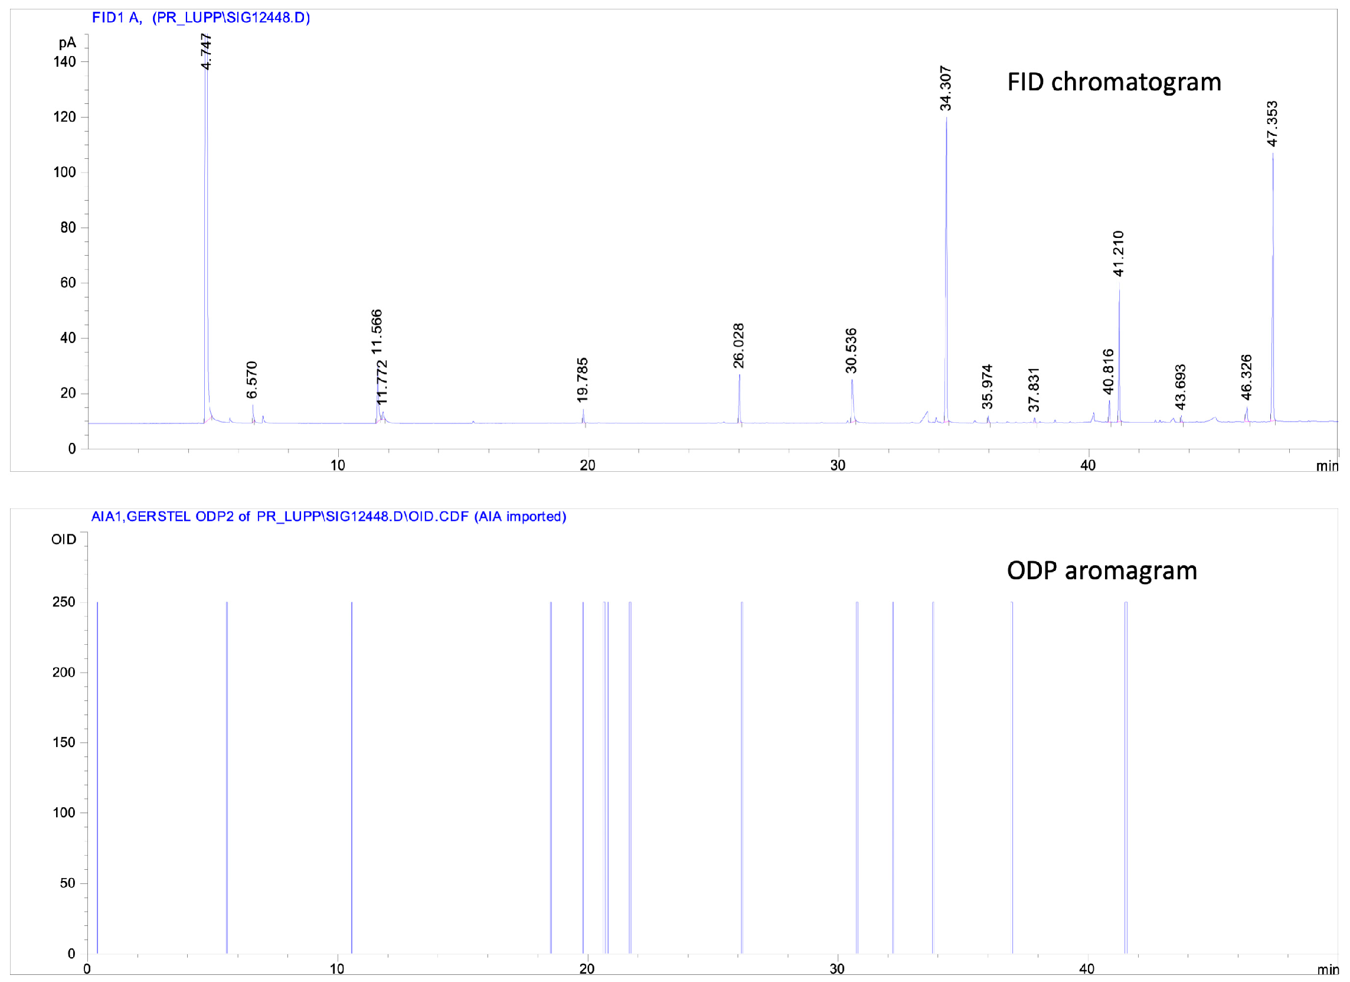Click the ODP odor marker near 26 min
This screenshot has width=1350, height=982.
(741, 778)
